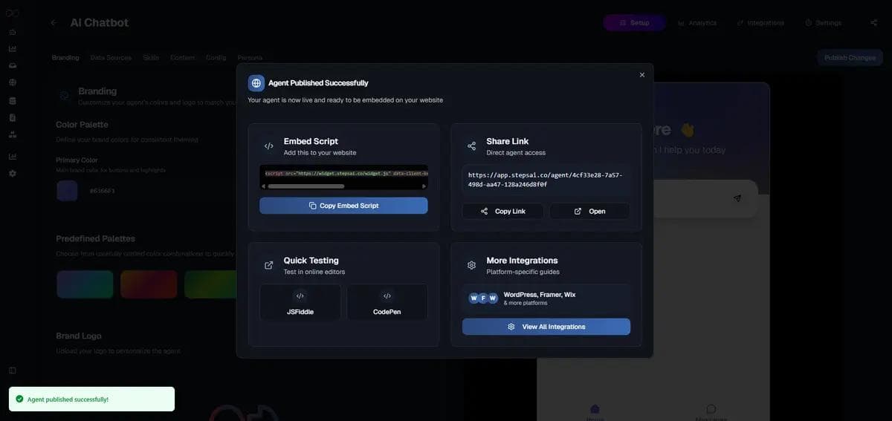This screenshot has height=421, width=892.
Task: Click the send arrow in chat preview
Action: click(737, 198)
